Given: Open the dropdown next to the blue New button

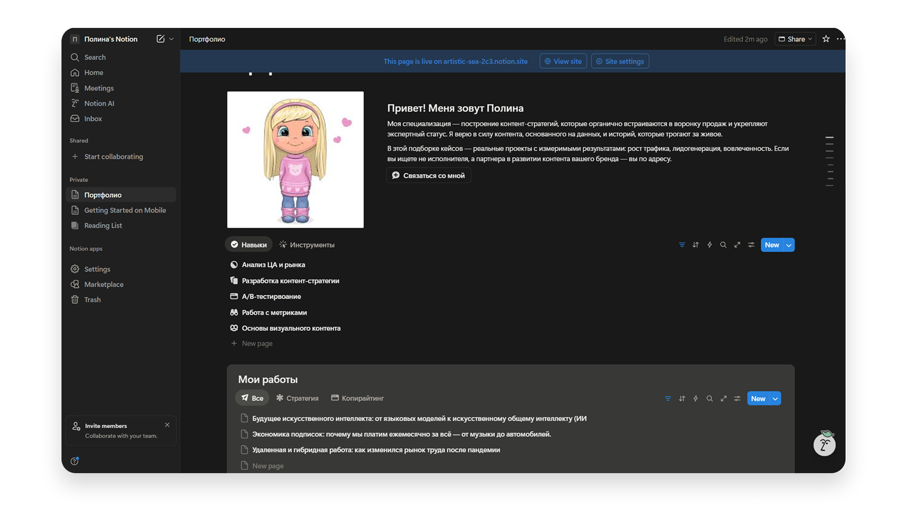Looking at the screenshot, I should (788, 245).
